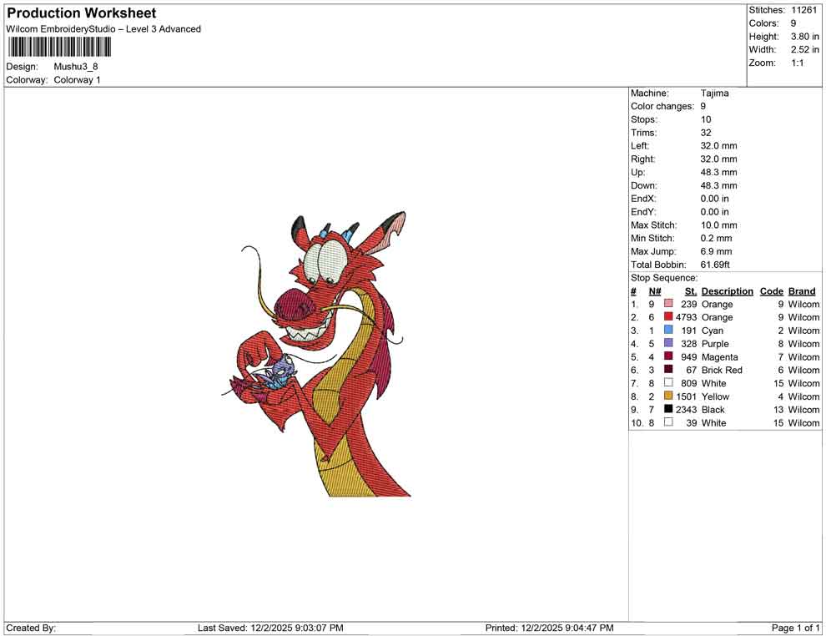
Task: Click the Description column header
Action: pos(728,290)
